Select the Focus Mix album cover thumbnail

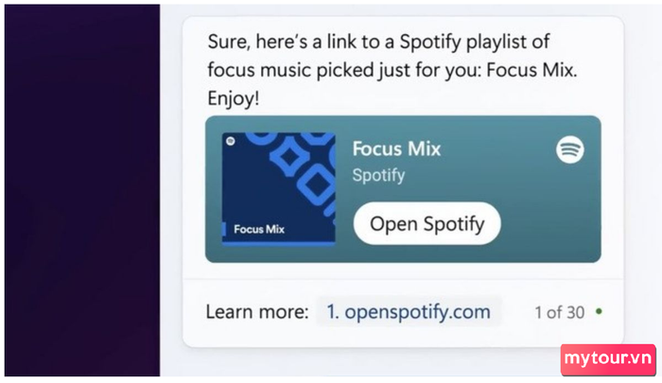(x=279, y=189)
